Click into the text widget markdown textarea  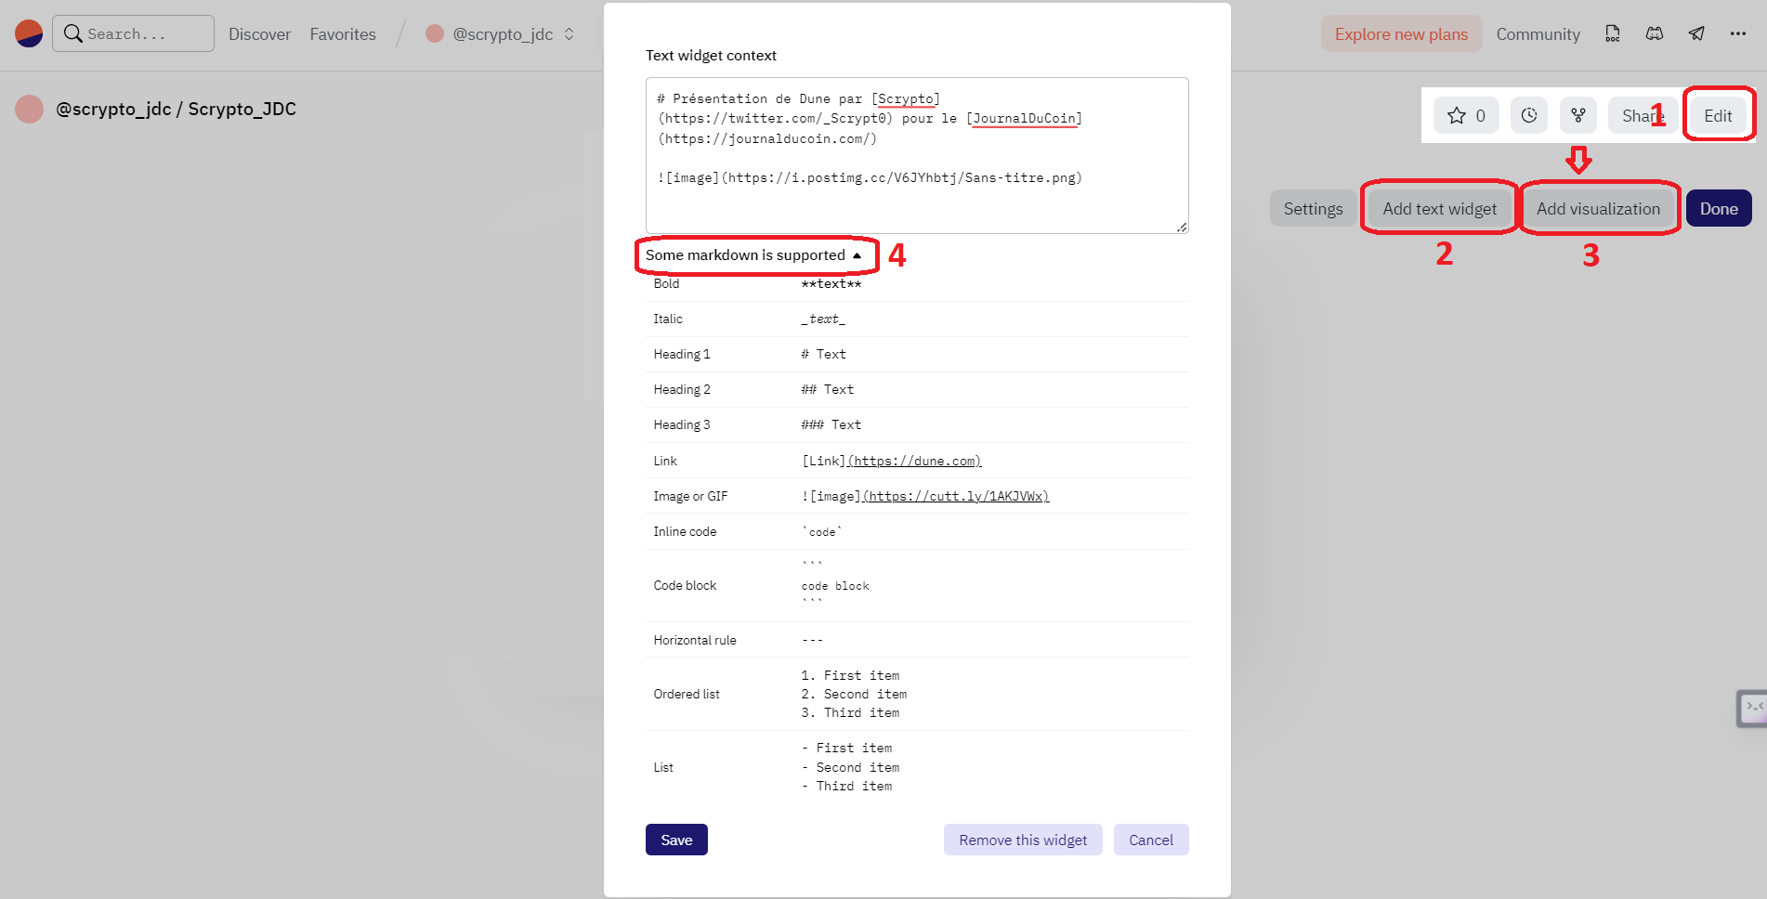point(917,155)
